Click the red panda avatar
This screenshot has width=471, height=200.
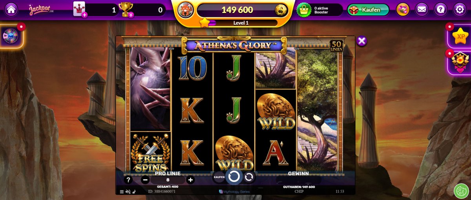pos(186,10)
